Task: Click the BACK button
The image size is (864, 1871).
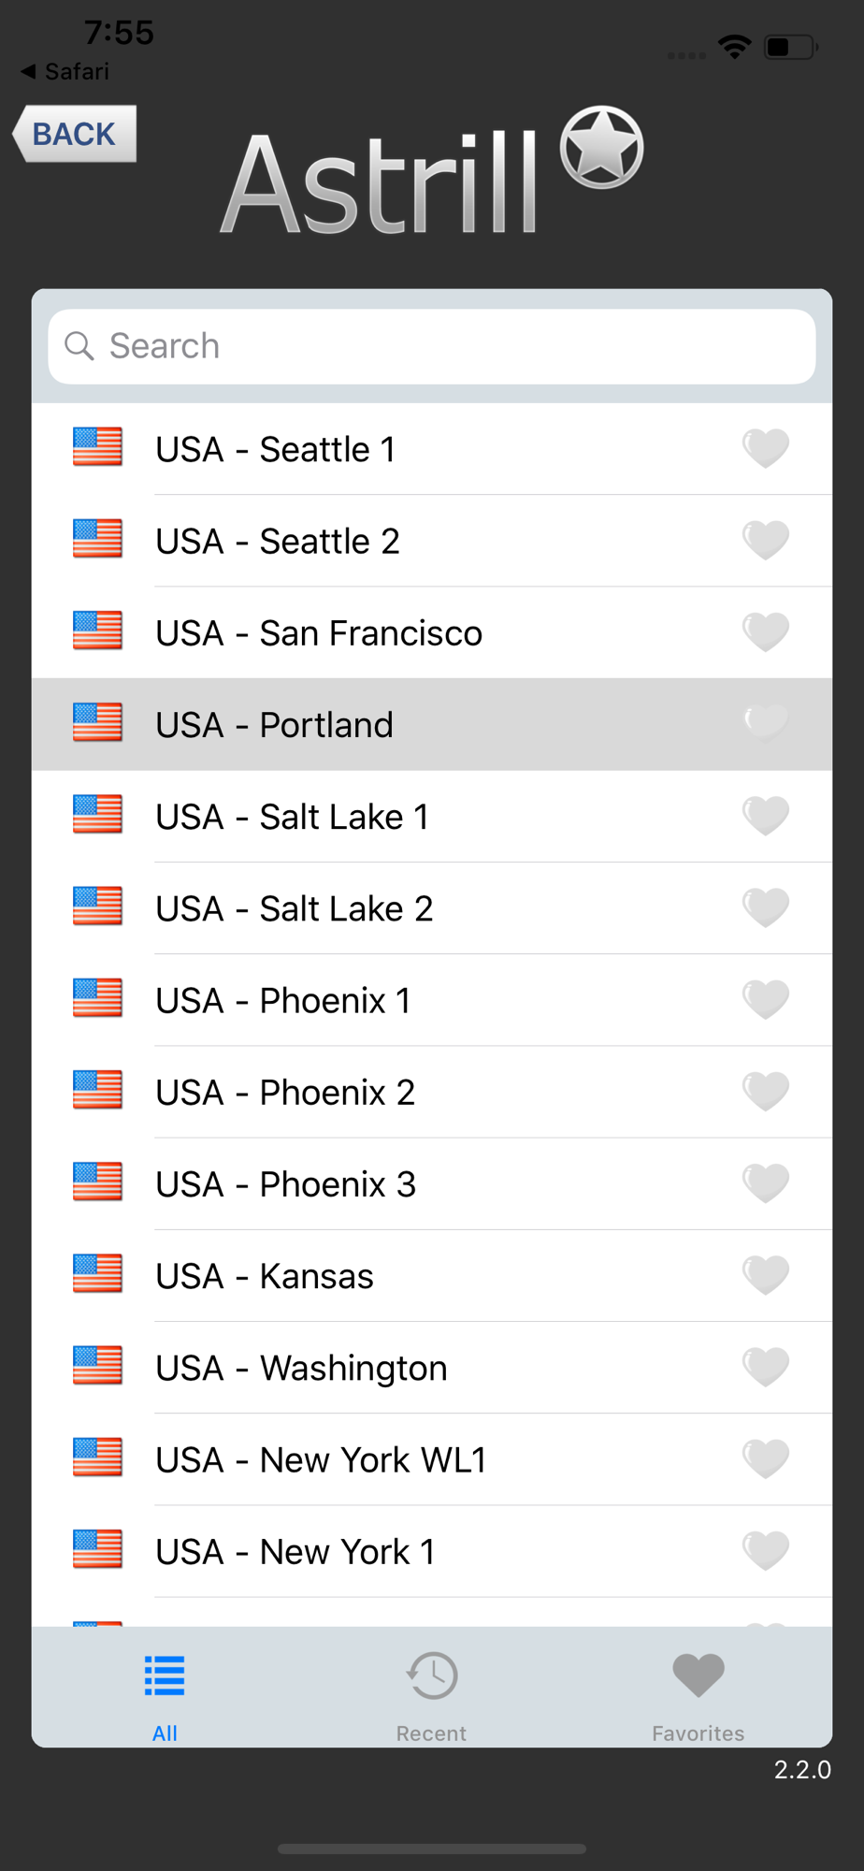Action: click(x=75, y=134)
